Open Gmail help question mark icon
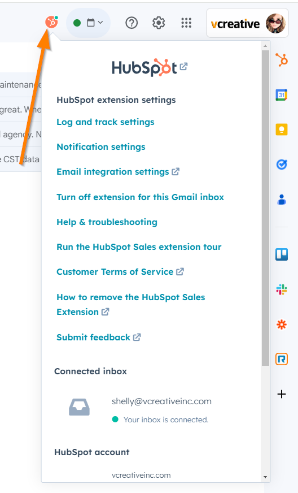Image resolution: width=298 pixels, height=493 pixels. click(x=132, y=23)
